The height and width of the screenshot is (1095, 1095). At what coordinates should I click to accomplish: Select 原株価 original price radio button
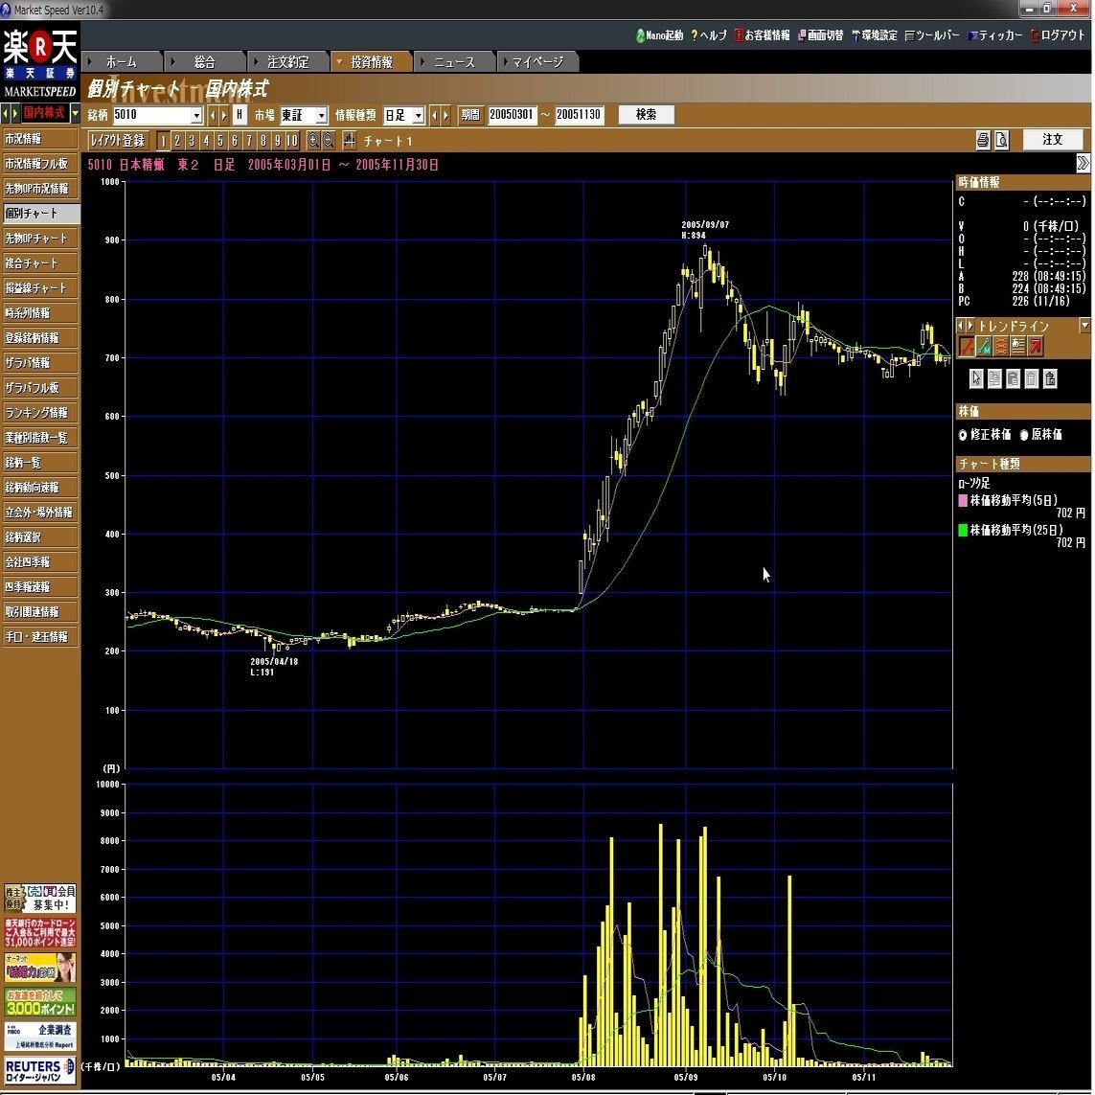tap(1024, 435)
